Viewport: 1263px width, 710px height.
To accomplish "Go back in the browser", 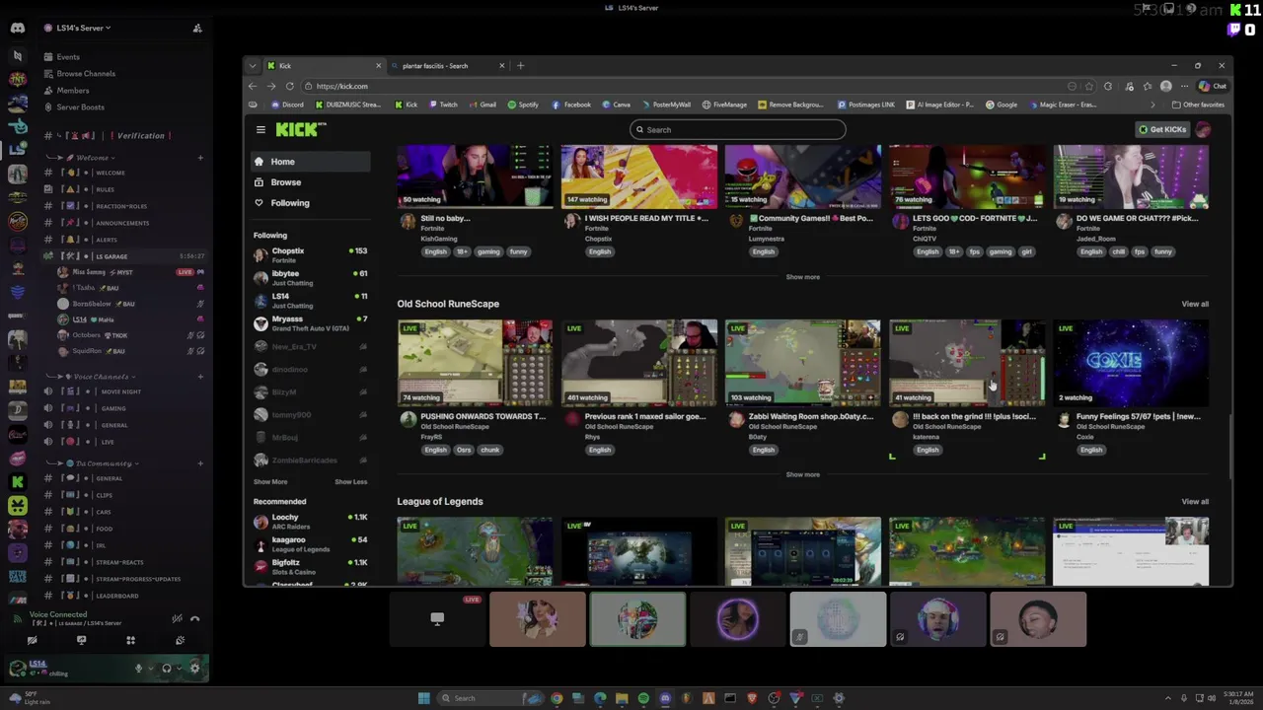I will click(x=253, y=86).
